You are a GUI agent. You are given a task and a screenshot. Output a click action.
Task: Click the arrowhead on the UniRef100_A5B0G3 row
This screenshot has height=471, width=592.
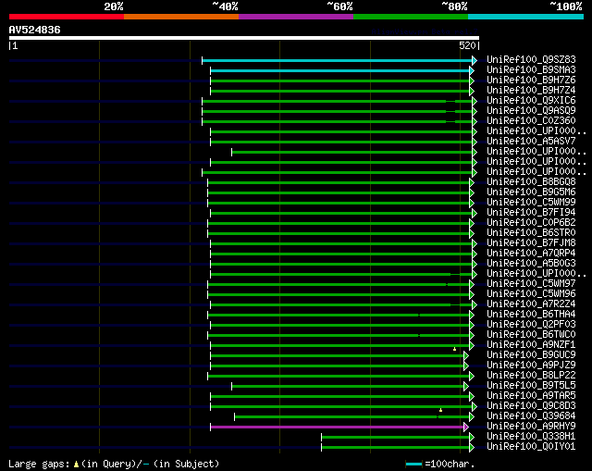point(475,264)
